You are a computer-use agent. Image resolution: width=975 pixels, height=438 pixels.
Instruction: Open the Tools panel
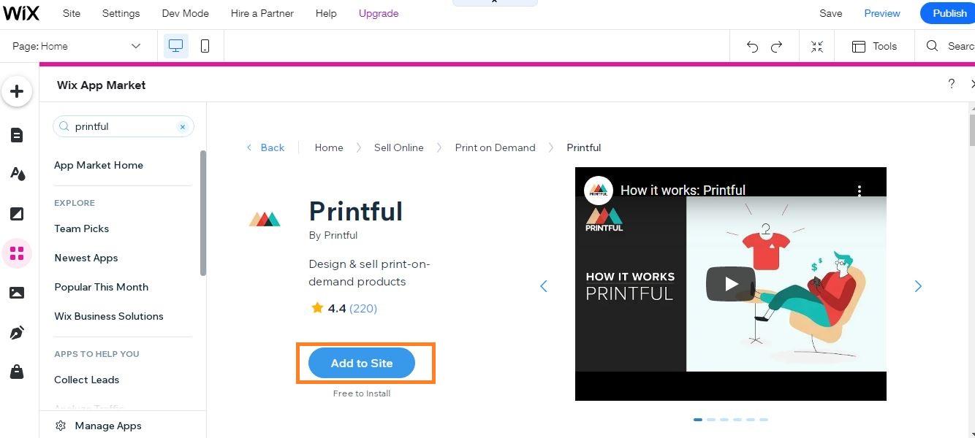point(874,46)
